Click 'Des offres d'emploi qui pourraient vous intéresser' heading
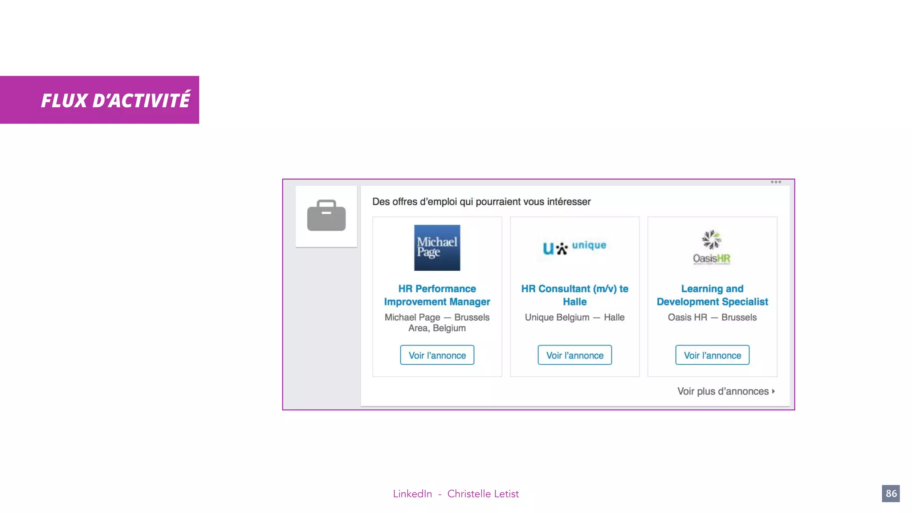The width and height of the screenshot is (912, 513). coord(481,202)
